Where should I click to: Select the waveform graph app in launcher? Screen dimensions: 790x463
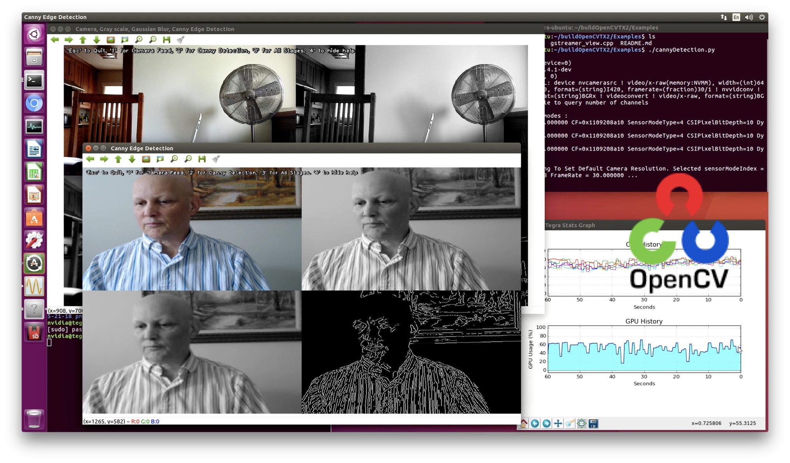(x=34, y=286)
